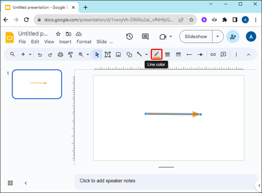Undo the last action

click(x=40, y=54)
